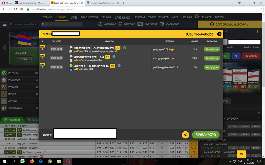The height and width of the screenshot is (165, 265).
Task: Click the live TV icon on სომხეთი - ლიტვა row
Action: tap(45, 152)
